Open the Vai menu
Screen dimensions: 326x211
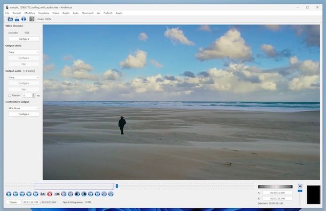pyautogui.click(x=98, y=13)
